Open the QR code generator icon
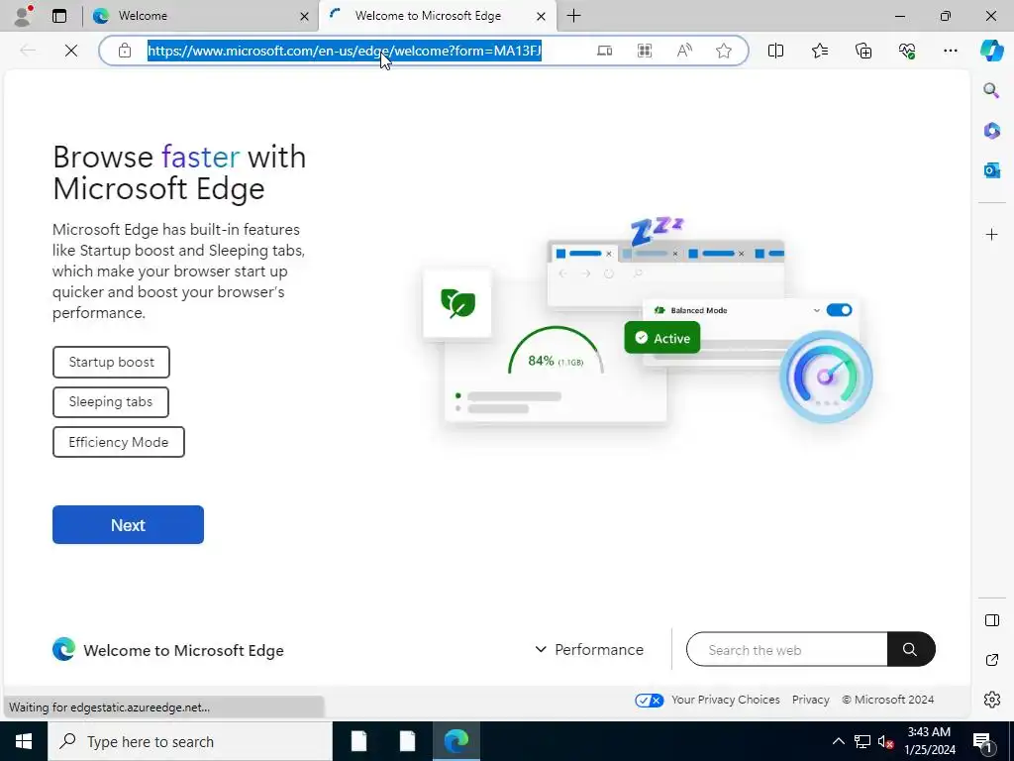 click(645, 51)
